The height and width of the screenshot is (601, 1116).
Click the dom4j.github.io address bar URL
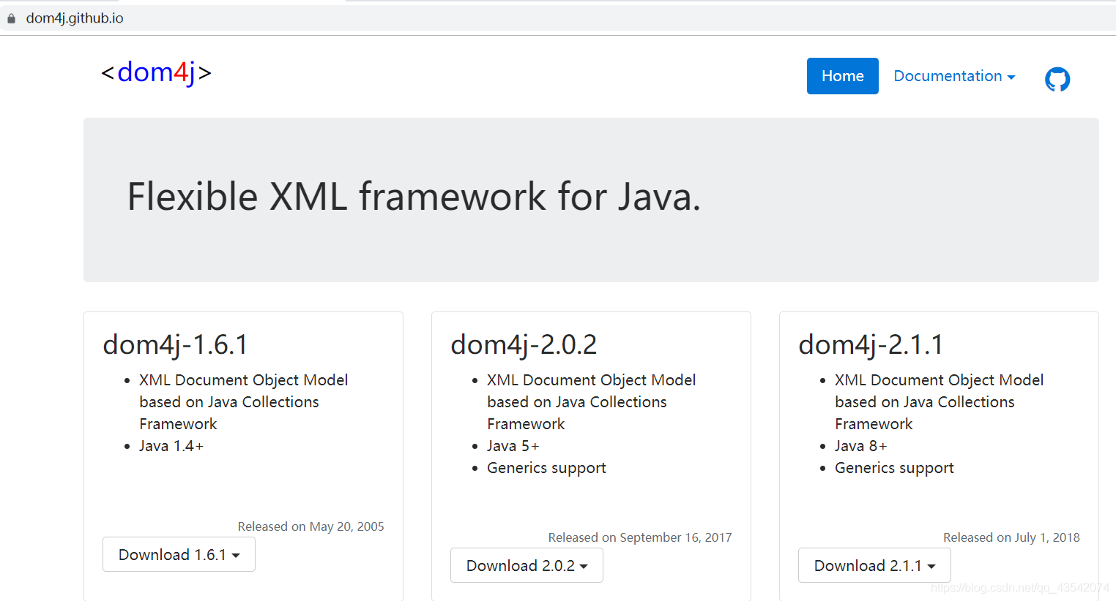(x=75, y=18)
